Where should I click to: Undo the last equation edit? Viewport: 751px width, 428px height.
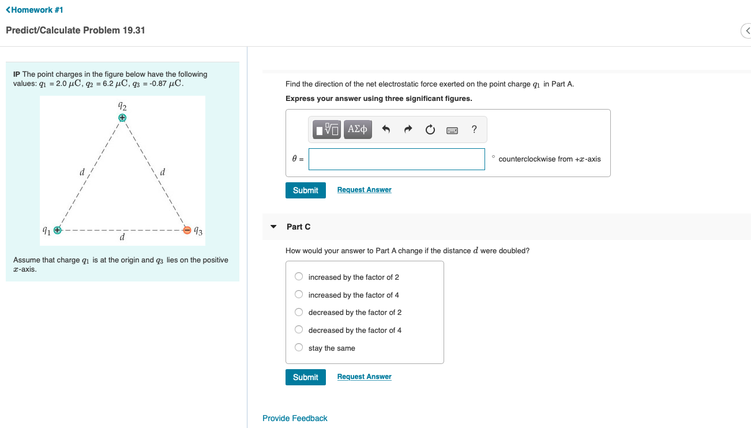pos(386,129)
